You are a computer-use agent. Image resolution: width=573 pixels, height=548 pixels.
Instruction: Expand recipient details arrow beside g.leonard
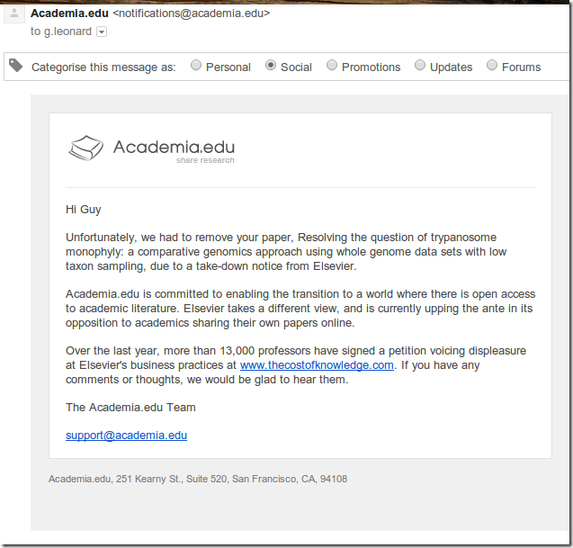click(x=102, y=31)
